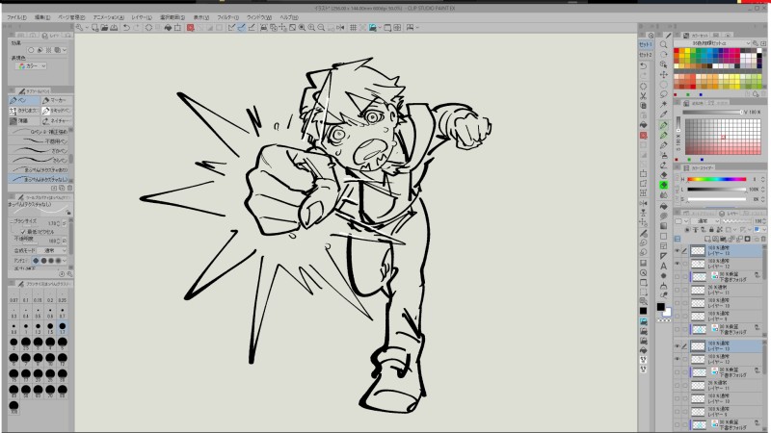Select まっぺん(テクスチャあり) brush row

40,170
